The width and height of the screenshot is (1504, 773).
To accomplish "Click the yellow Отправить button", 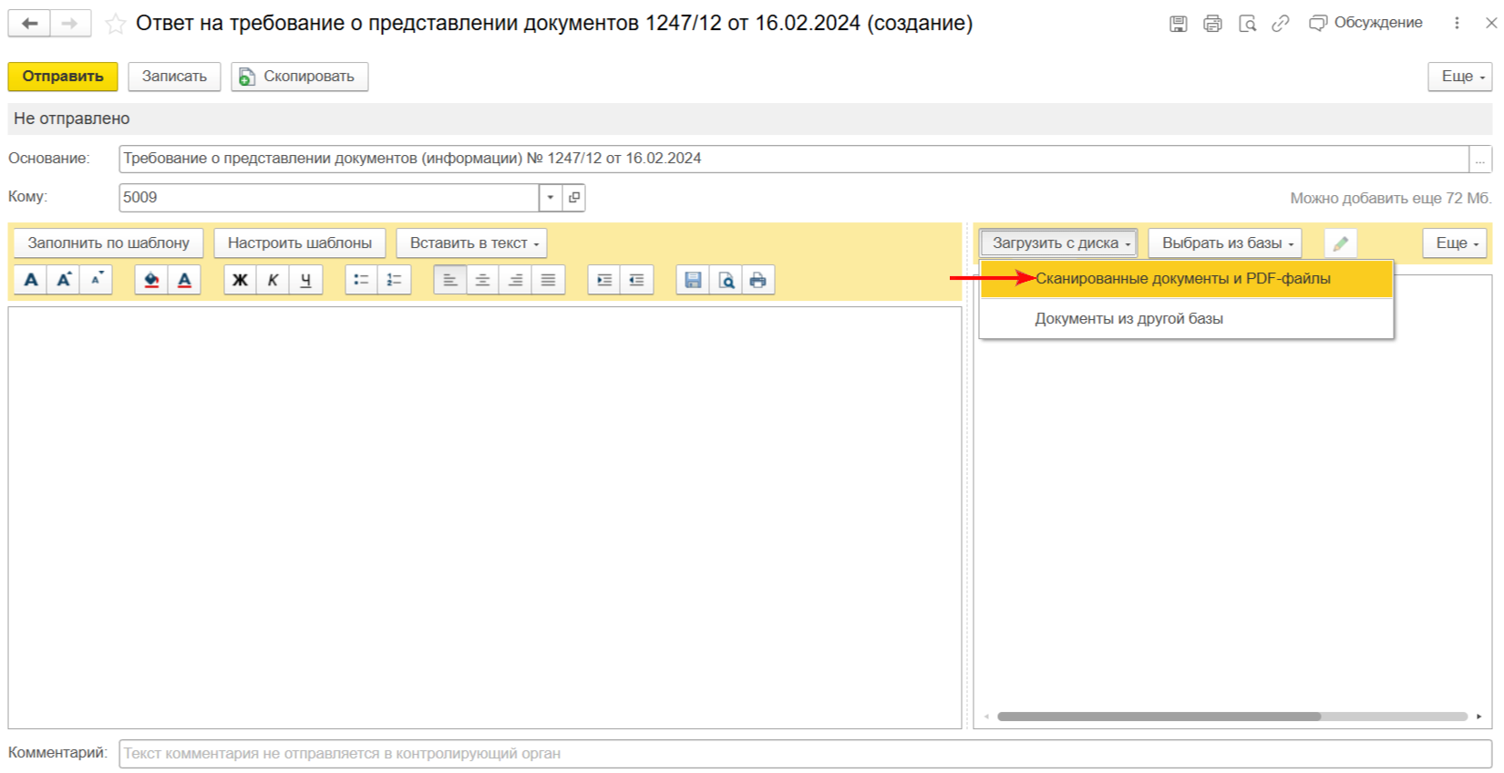I will [x=63, y=77].
